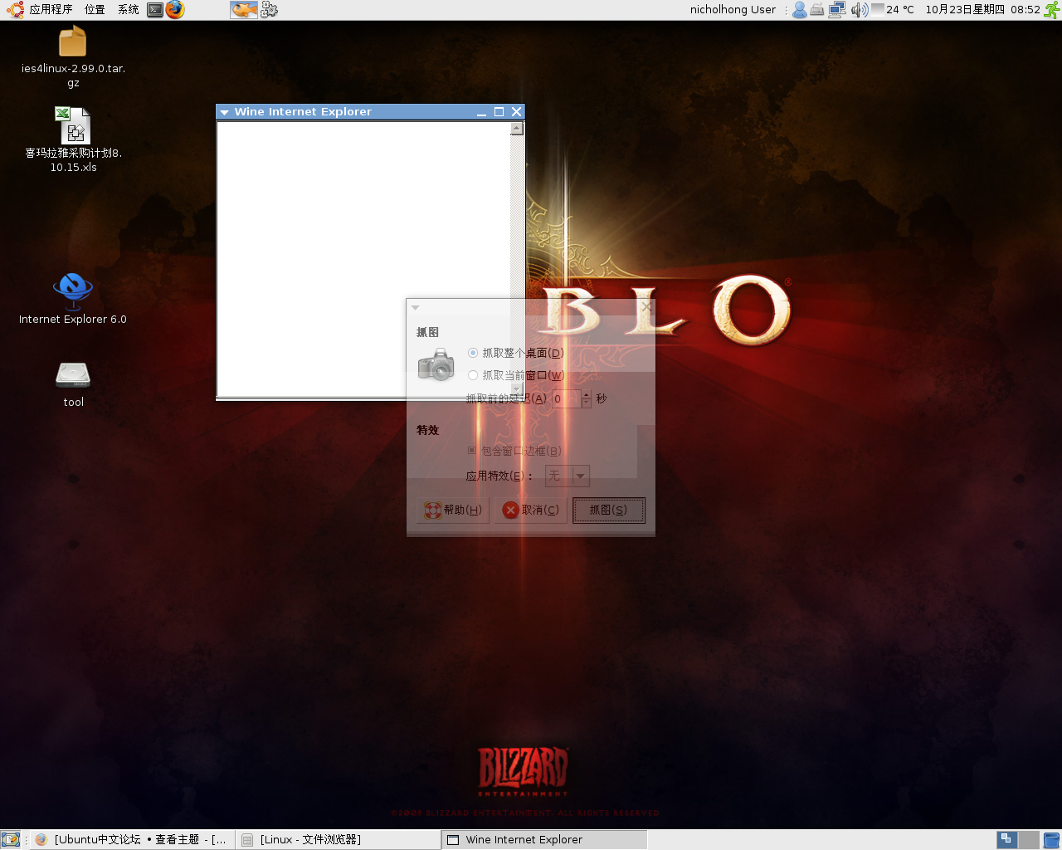Screen dimensions: 1062x850
Task: Close the screenshot dialog
Action: pyautogui.click(x=646, y=307)
